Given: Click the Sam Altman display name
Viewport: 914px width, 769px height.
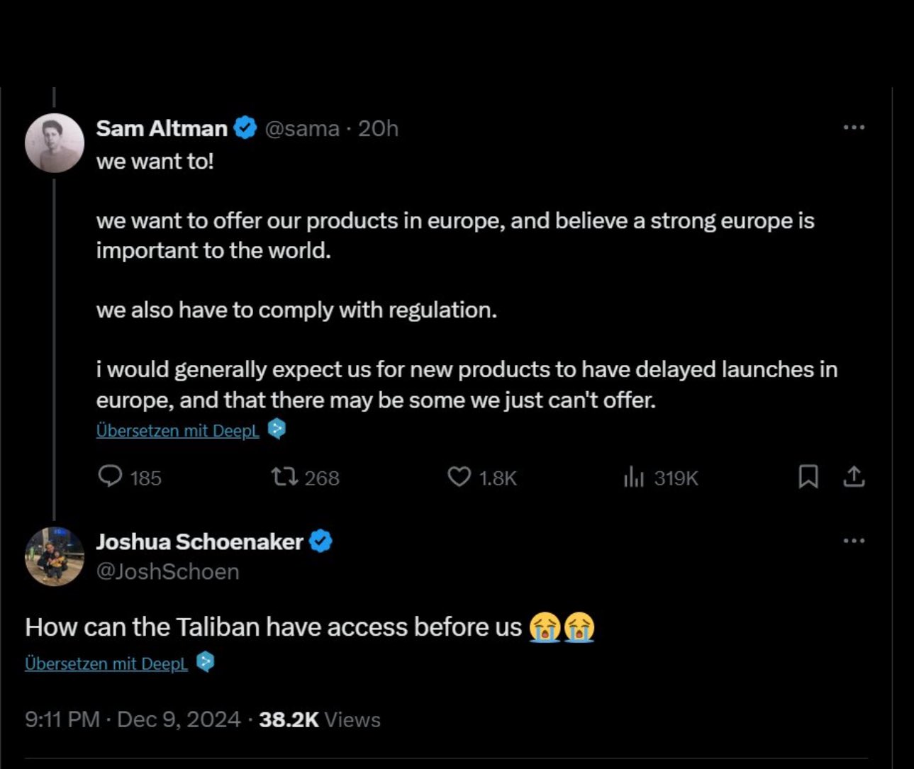Looking at the screenshot, I should pos(162,128).
